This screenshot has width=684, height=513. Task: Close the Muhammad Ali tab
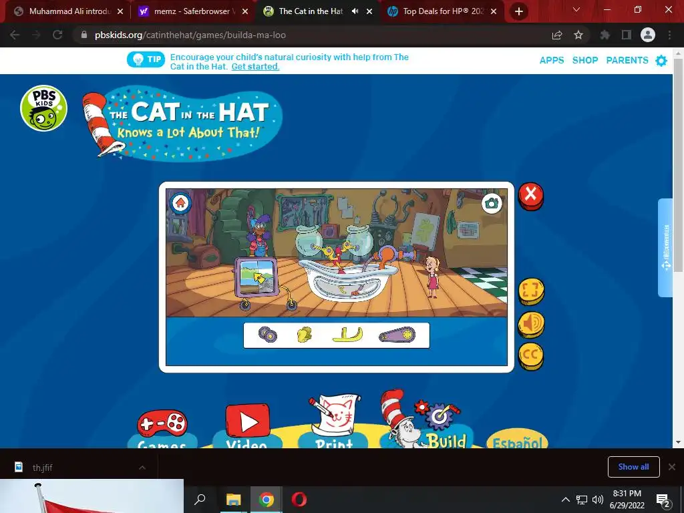(x=120, y=11)
